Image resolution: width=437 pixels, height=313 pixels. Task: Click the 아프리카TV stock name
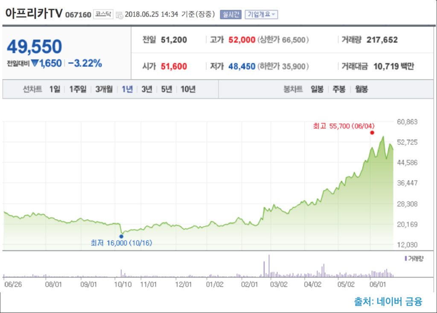[34, 13]
